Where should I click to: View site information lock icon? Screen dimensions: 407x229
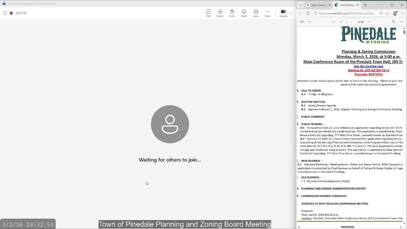[315, 13]
